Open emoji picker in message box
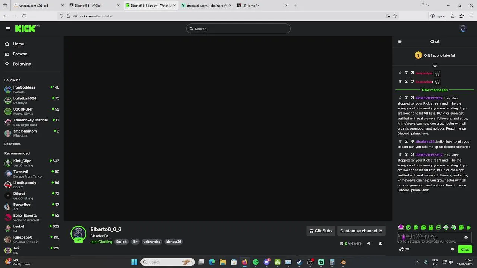This screenshot has width=477, height=268. 466,237
